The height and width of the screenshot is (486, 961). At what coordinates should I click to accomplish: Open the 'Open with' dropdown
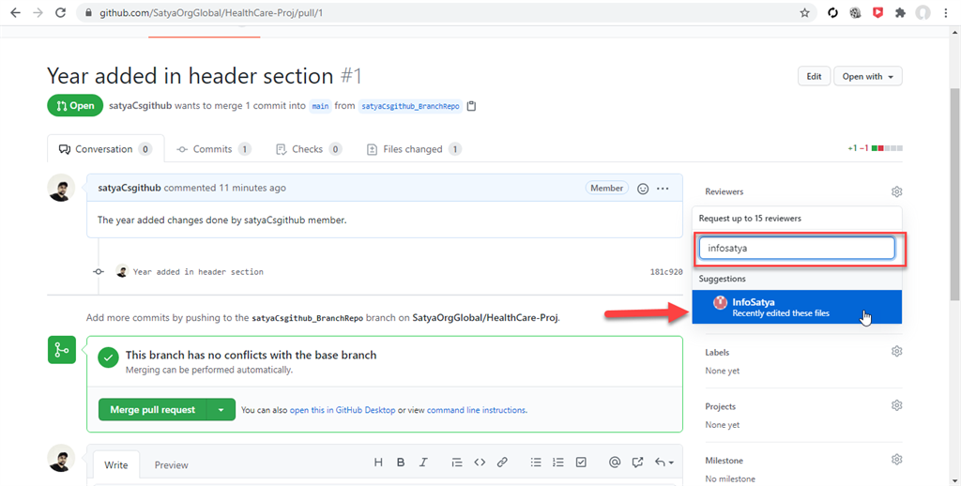(x=868, y=76)
